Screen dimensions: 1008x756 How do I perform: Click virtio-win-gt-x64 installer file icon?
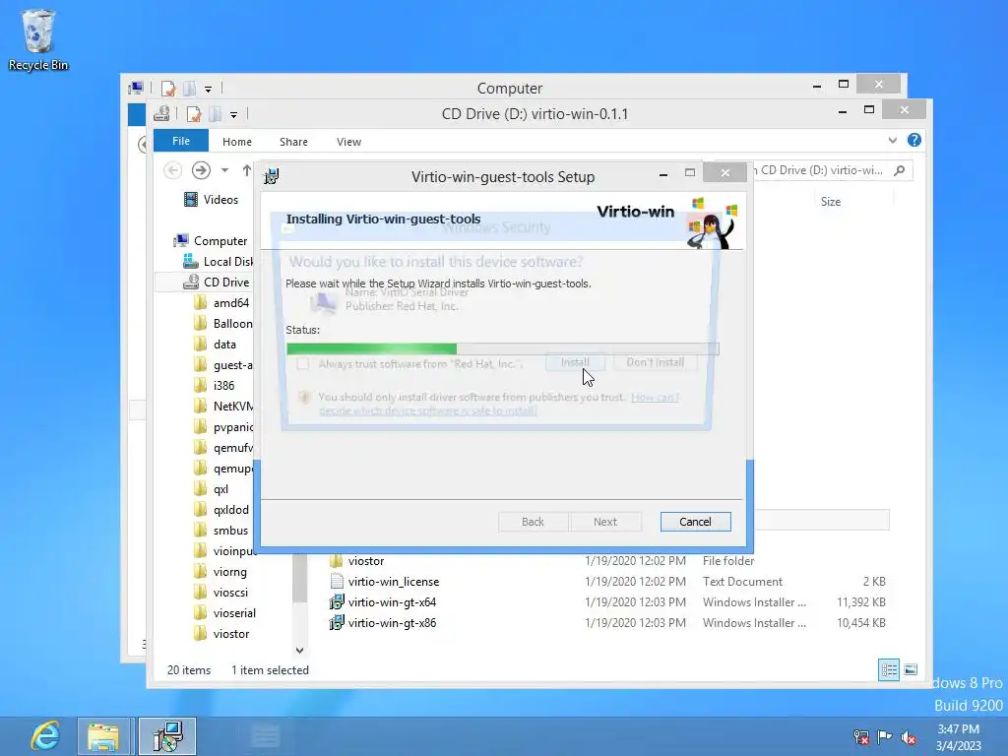point(337,602)
